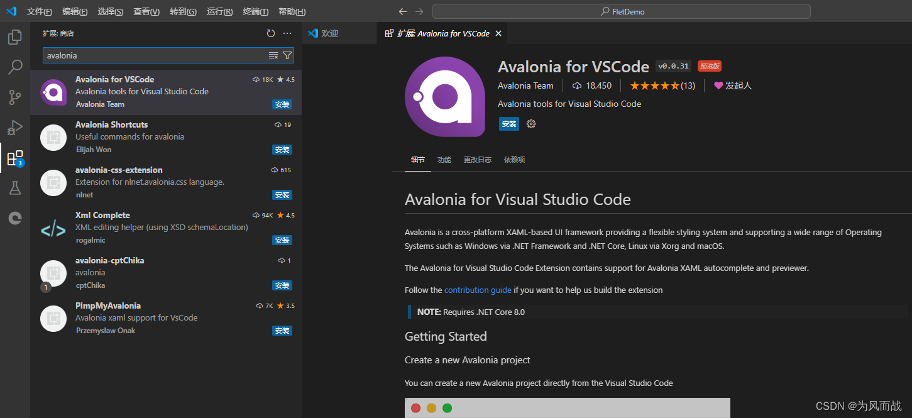Click the filter extensions funnel icon
Image resolution: width=912 pixels, height=418 pixels.
coord(287,55)
